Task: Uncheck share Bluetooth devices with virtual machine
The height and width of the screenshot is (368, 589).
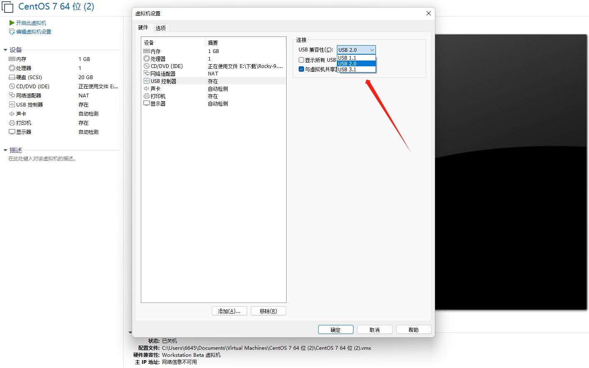Action: point(302,69)
